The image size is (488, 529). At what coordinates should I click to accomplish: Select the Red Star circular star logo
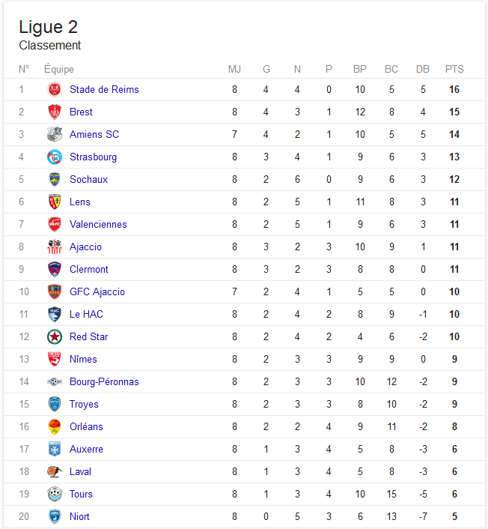(x=54, y=336)
